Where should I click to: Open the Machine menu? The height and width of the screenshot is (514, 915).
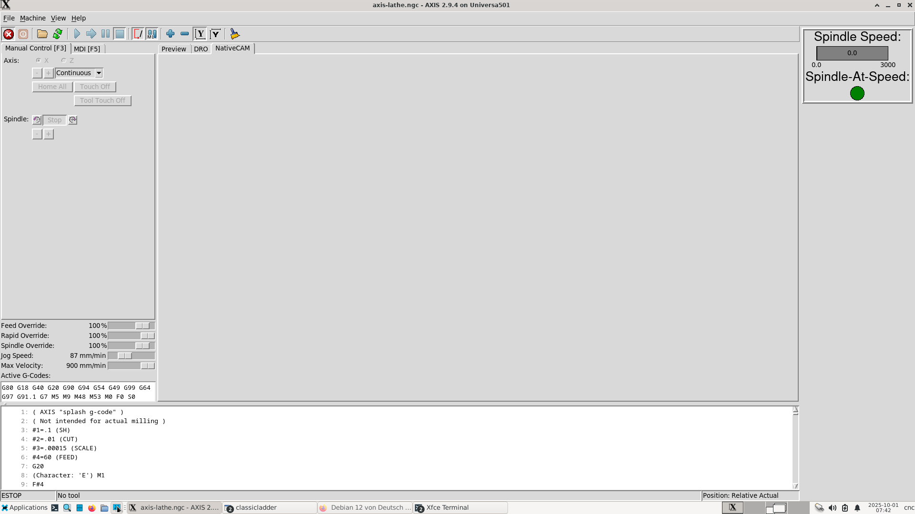pyautogui.click(x=33, y=18)
